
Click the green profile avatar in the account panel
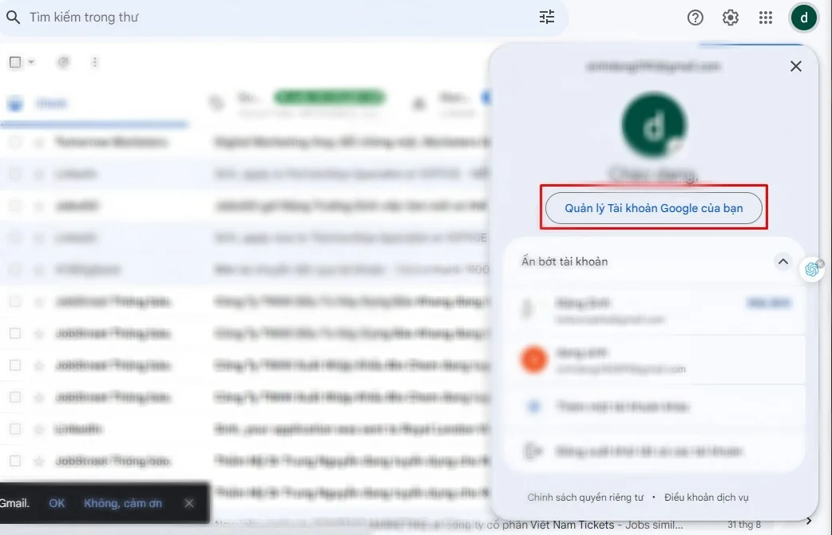point(654,124)
